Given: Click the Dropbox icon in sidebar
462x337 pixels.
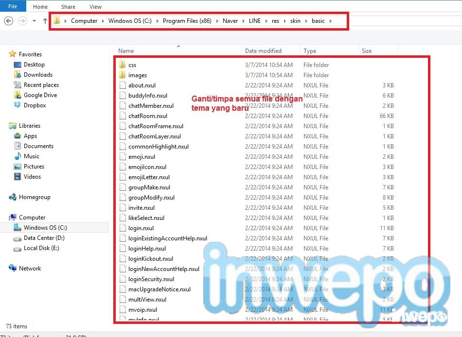Looking at the screenshot, I should click(x=18, y=105).
